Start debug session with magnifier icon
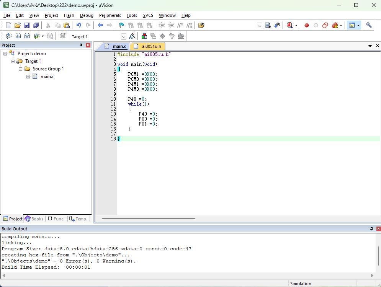Image resolution: width=381 pixels, height=287 pixels. coord(289,25)
